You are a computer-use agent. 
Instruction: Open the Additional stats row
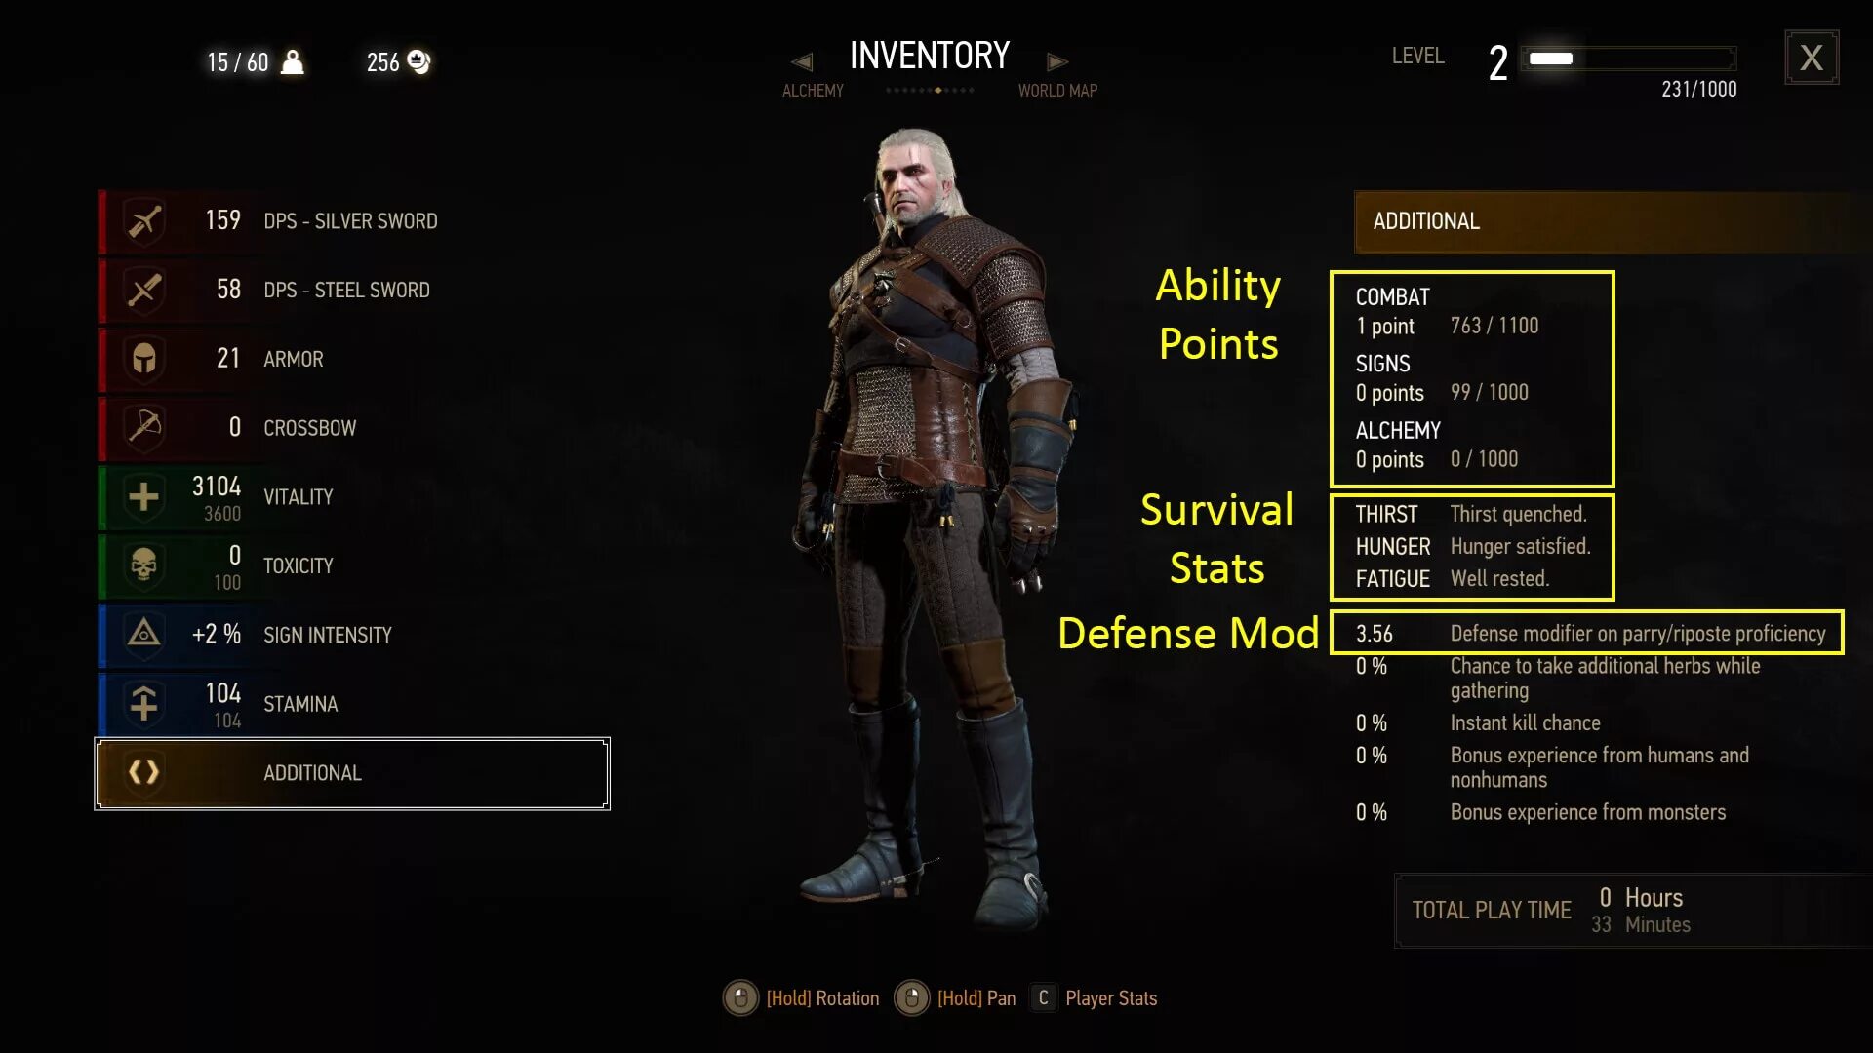coord(352,773)
